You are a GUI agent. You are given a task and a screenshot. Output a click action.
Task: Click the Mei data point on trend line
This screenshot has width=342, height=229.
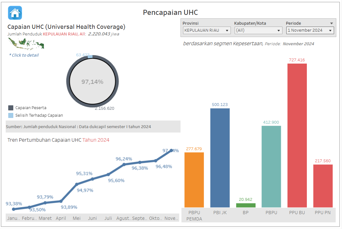click(x=77, y=184)
